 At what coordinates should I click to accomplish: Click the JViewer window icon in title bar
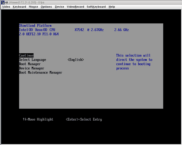point(3,2)
